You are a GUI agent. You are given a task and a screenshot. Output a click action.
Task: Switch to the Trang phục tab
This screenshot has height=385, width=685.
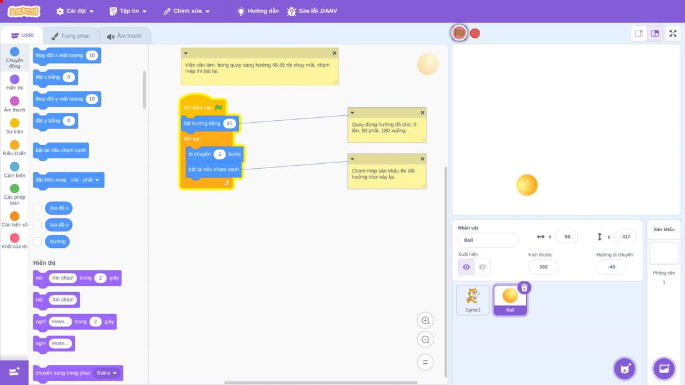point(70,36)
